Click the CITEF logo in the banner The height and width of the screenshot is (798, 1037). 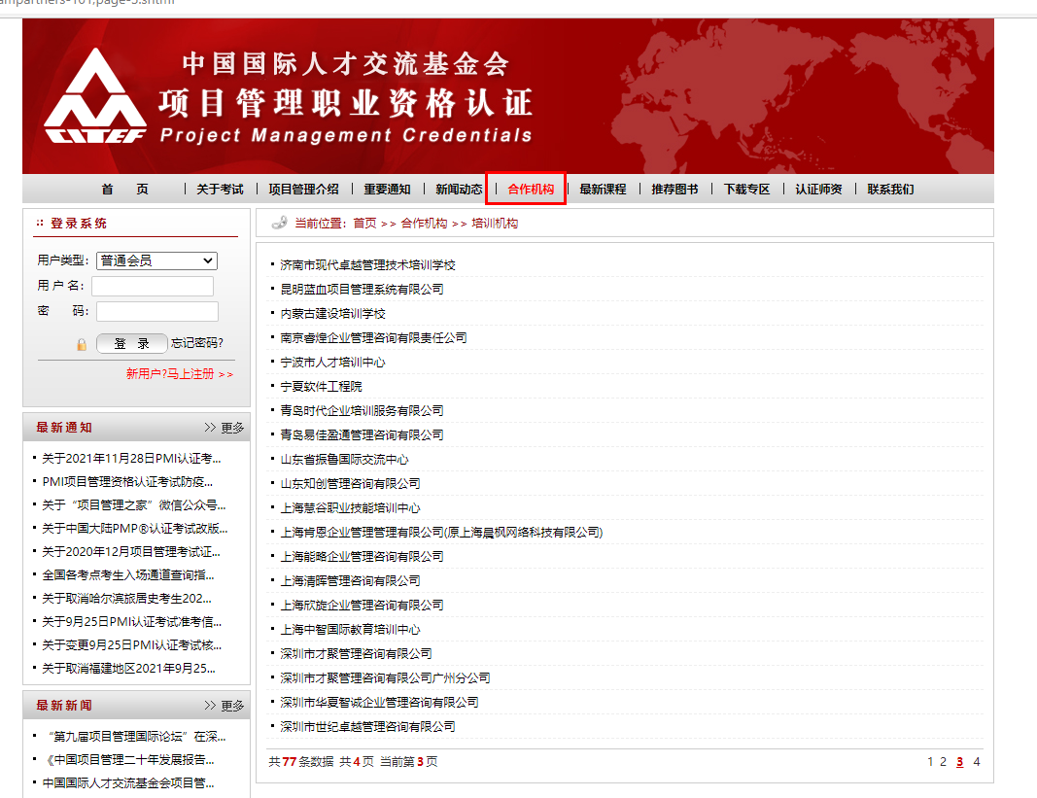point(95,96)
